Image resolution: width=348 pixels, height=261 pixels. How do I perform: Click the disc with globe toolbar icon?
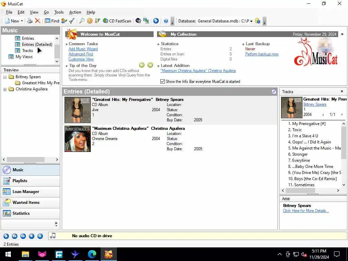point(138,21)
